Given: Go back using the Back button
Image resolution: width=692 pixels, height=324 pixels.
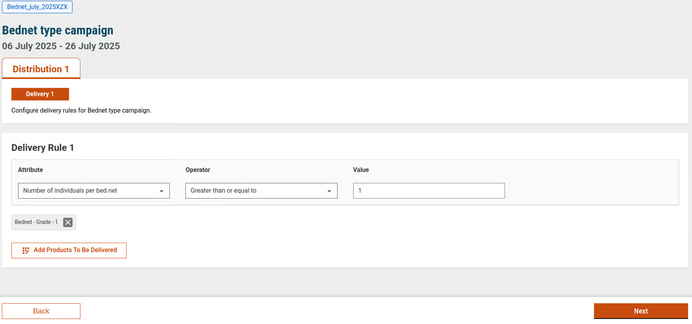Looking at the screenshot, I should 41,311.
